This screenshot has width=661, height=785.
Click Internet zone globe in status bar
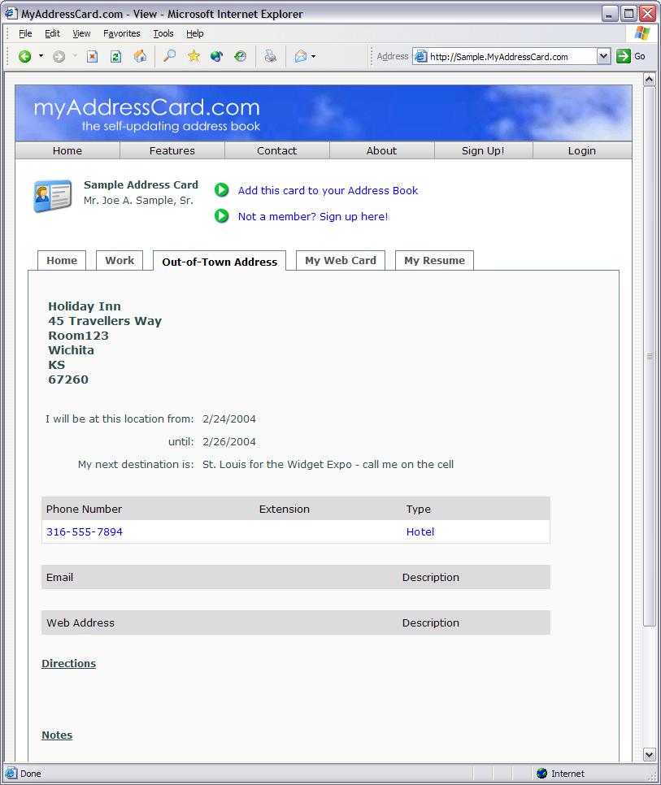pos(541,773)
